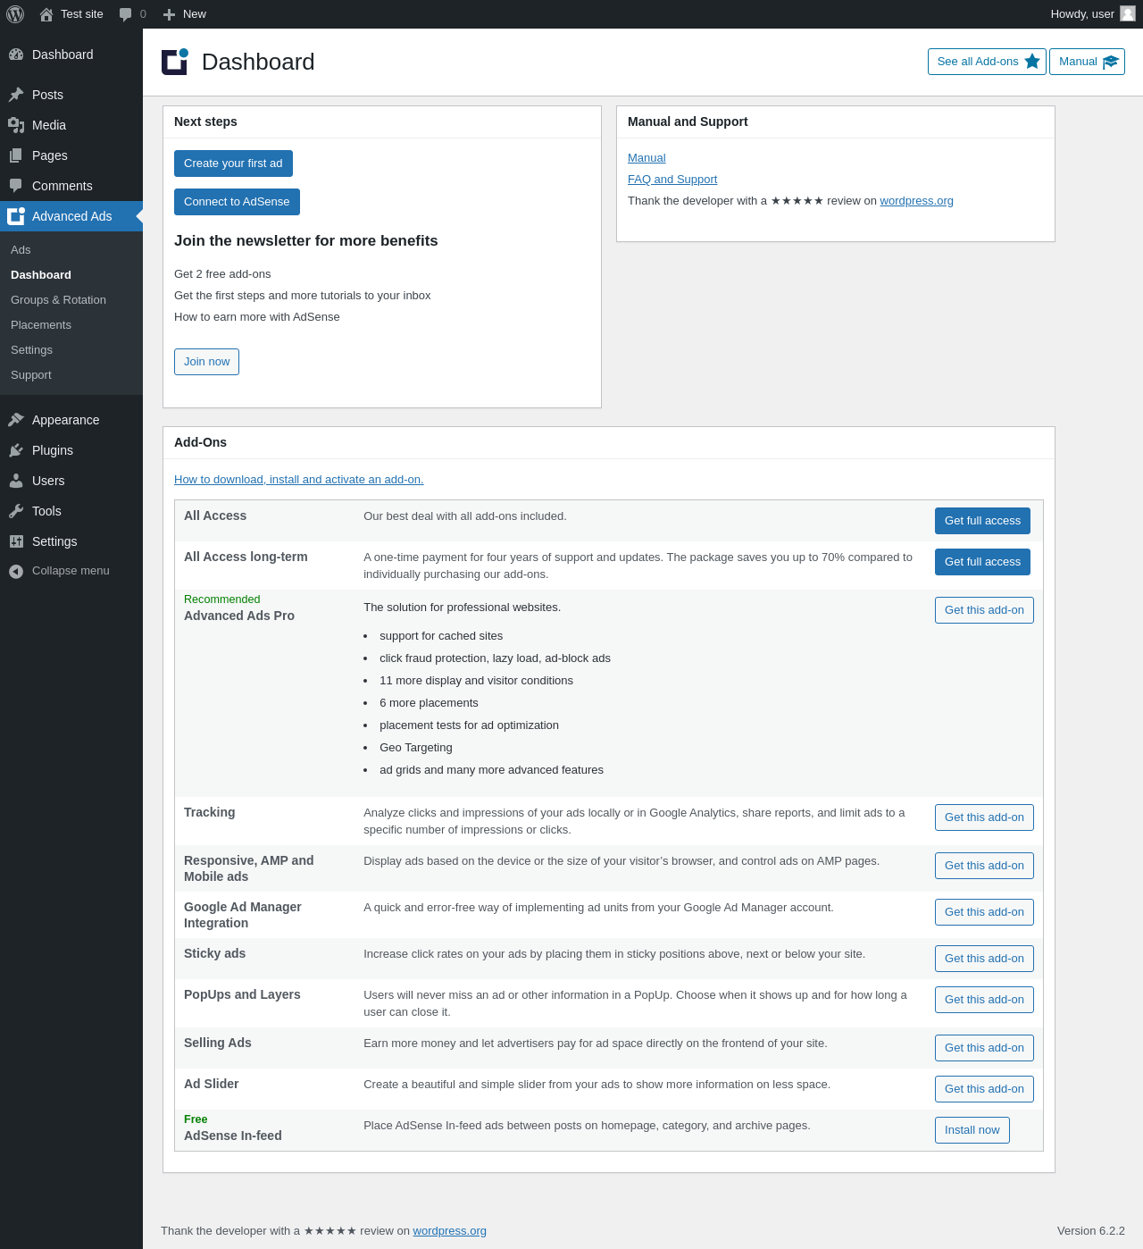Get the Responsive, AMP and Mobile ads add-on
This screenshot has width=1143, height=1249.
(984, 866)
